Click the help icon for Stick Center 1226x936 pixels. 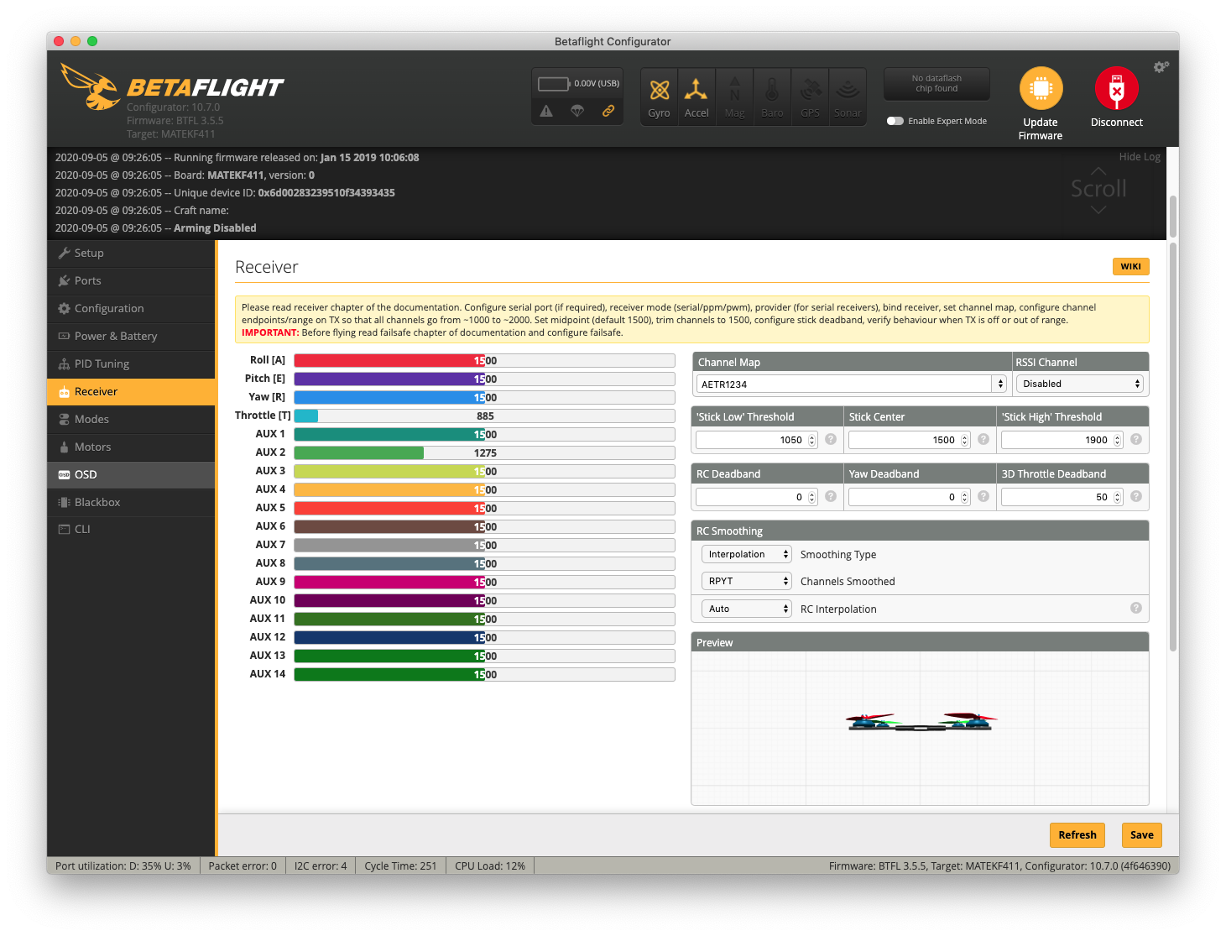(983, 439)
